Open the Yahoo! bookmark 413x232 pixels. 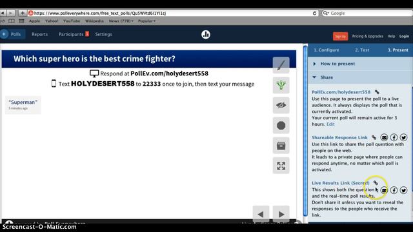(52, 21)
